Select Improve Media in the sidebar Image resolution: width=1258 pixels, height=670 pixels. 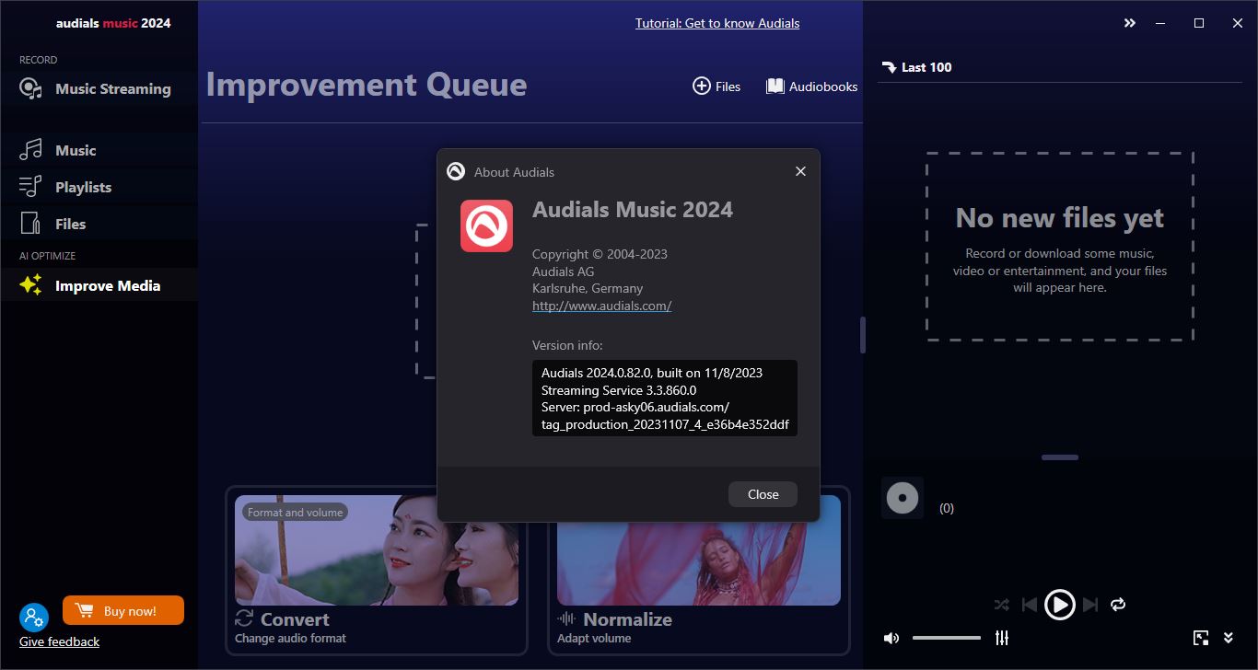pyautogui.click(x=99, y=285)
